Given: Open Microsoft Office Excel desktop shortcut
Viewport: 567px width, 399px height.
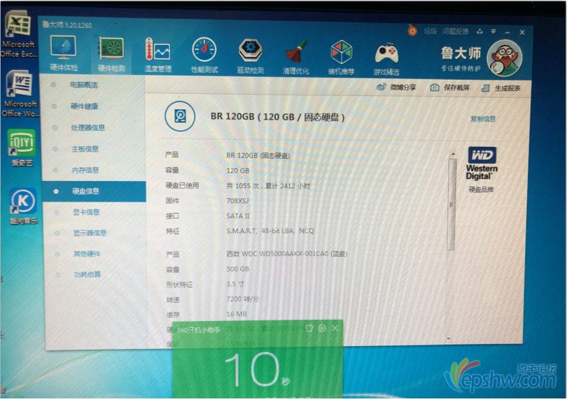Looking at the screenshot, I should click(18, 35).
